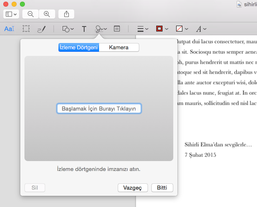The image size is (257, 207).
Task: Open the fill color picker
Action: pos(182,29)
